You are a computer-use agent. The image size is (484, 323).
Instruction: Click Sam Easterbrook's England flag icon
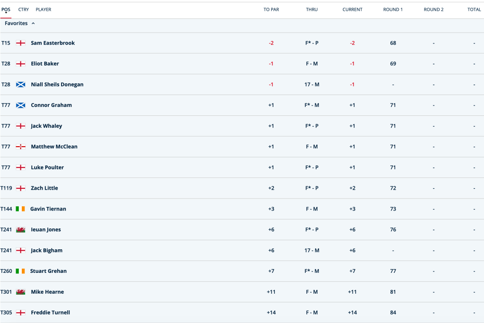[x=21, y=43]
